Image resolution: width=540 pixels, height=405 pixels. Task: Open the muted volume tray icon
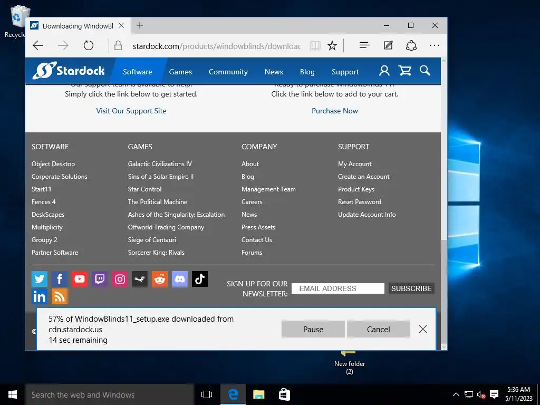481,394
